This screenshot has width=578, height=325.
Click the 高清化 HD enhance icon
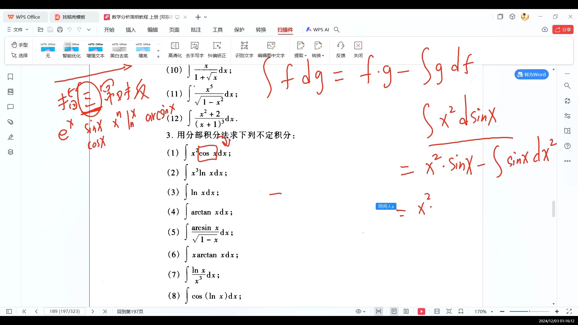[x=175, y=46]
